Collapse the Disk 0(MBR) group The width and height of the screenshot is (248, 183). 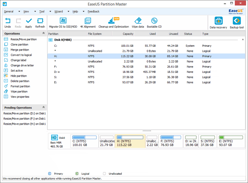(x=243, y=40)
